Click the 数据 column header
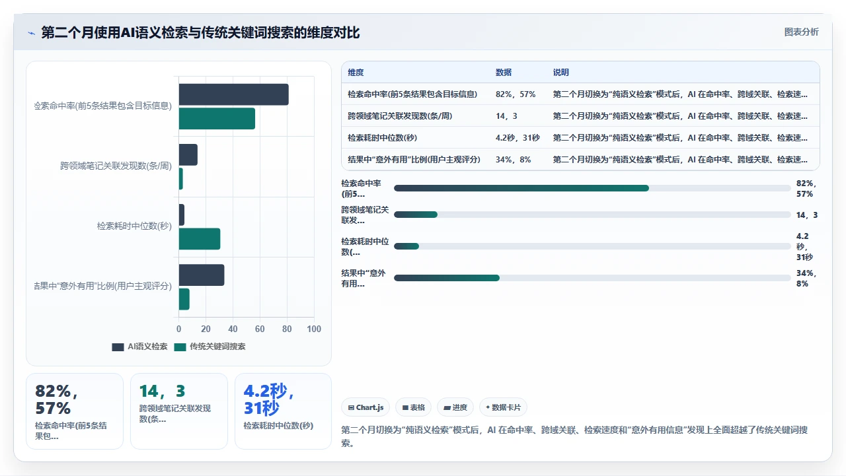The width and height of the screenshot is (846, 476). (504, 73)
